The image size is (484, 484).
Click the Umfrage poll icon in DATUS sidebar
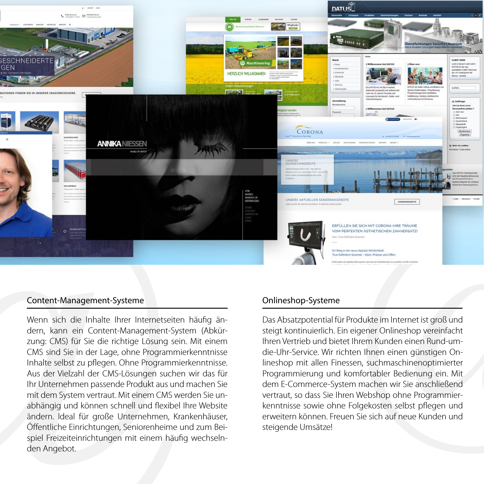(x=453, y=101)
